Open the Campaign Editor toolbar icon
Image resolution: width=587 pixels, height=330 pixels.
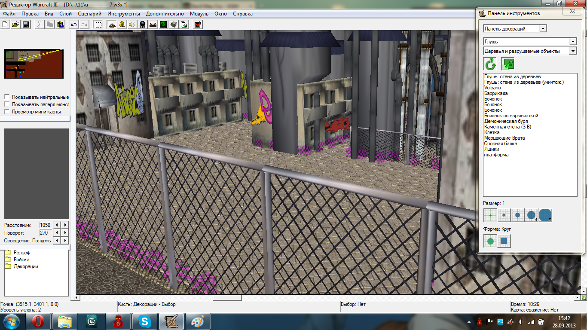click(x=153, y=24)
